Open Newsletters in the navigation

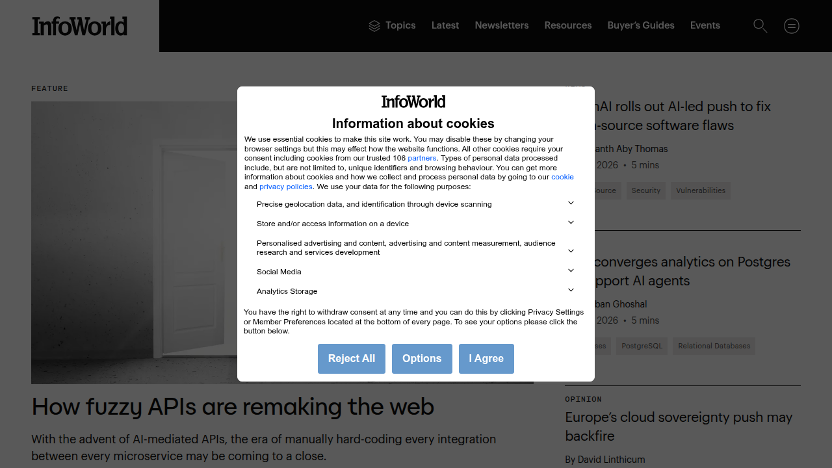[x=502, y=25]
